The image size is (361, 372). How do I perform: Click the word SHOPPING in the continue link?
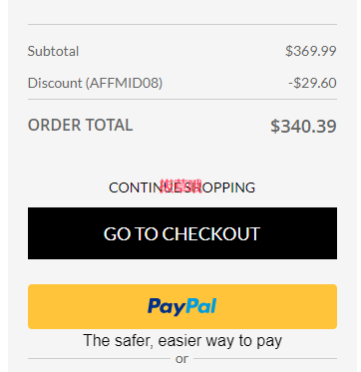[x=220, y=187]
